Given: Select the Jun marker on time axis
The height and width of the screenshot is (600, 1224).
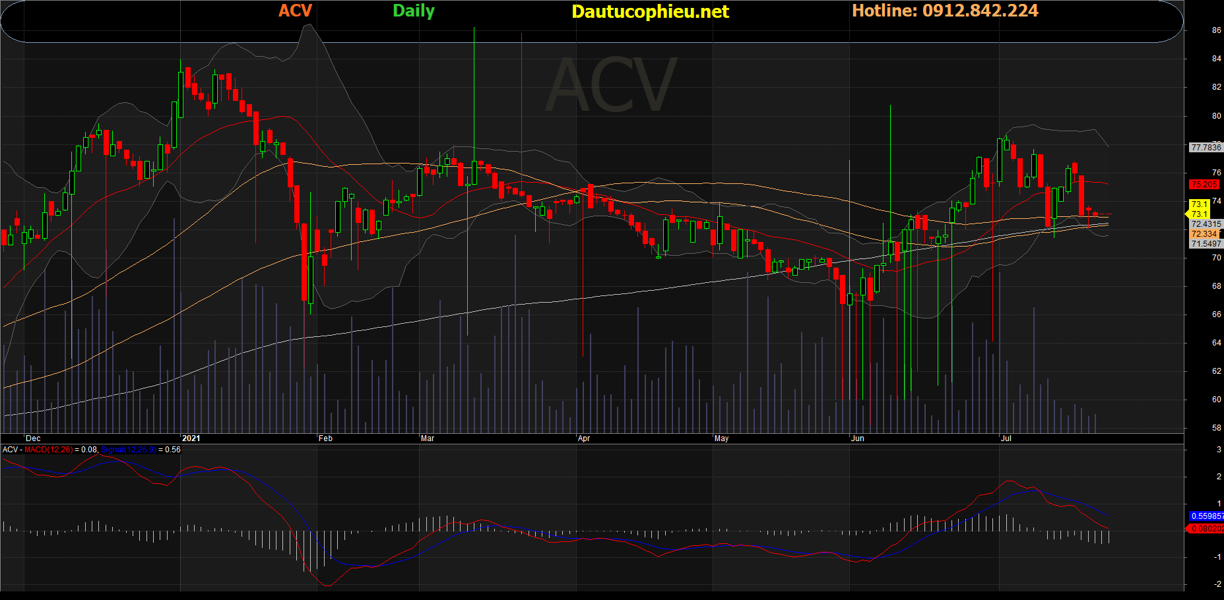Looking at the screenshot, I should pos(857,438).
